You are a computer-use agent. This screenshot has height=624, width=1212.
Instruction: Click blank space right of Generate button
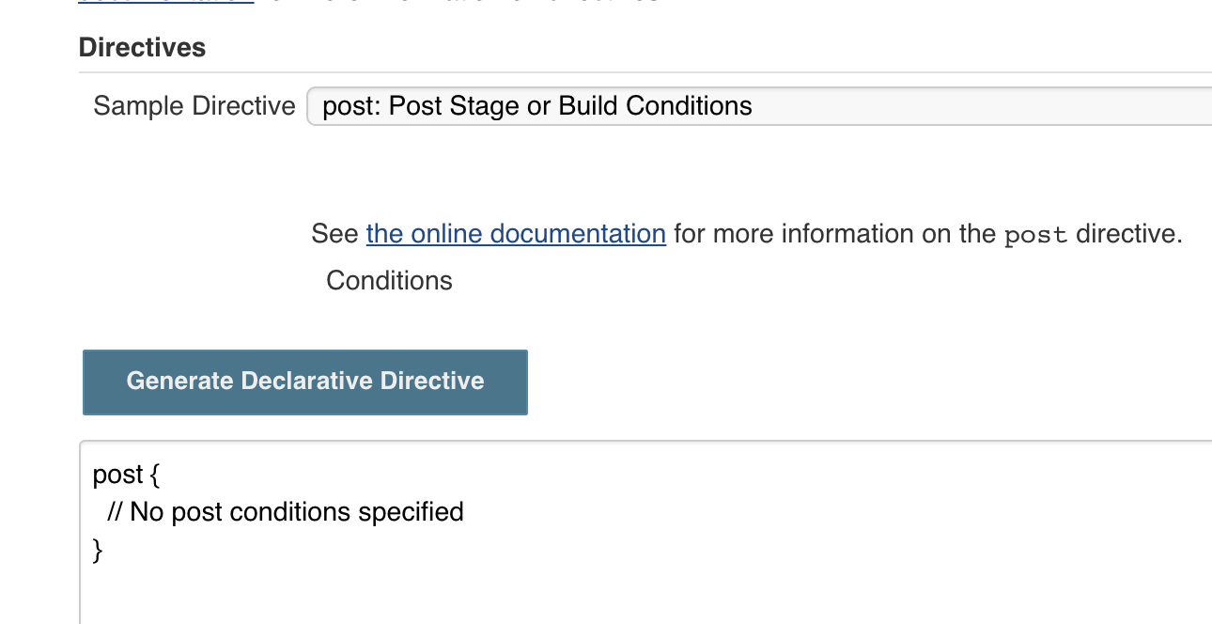tap(846, 382)
